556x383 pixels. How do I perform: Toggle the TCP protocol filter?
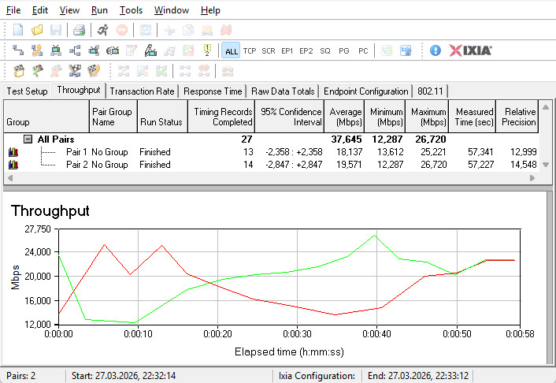point(250,50)
